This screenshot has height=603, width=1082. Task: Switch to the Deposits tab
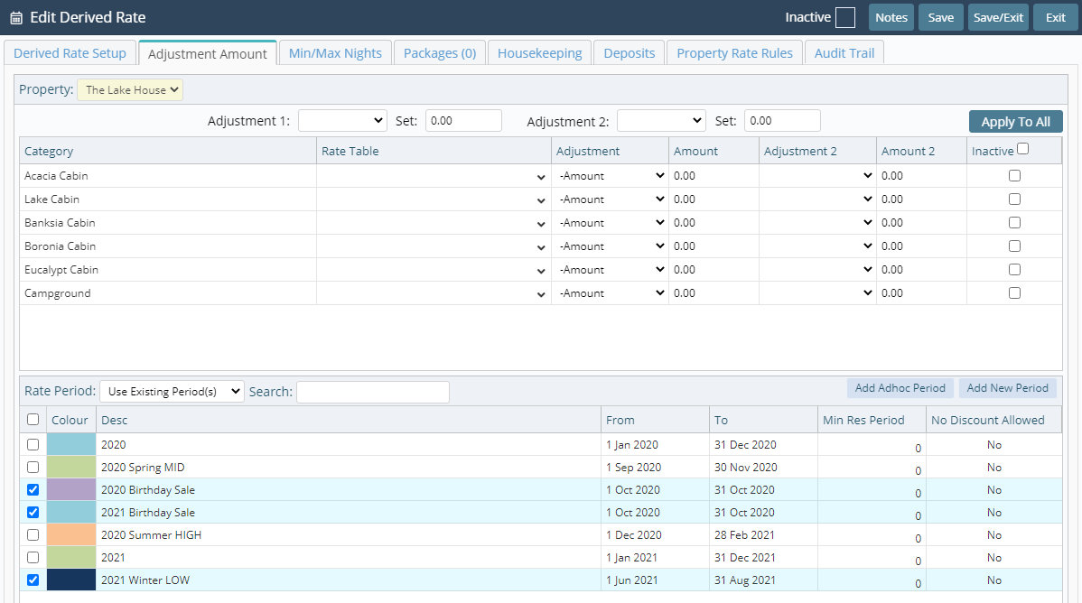click(629, 53)
